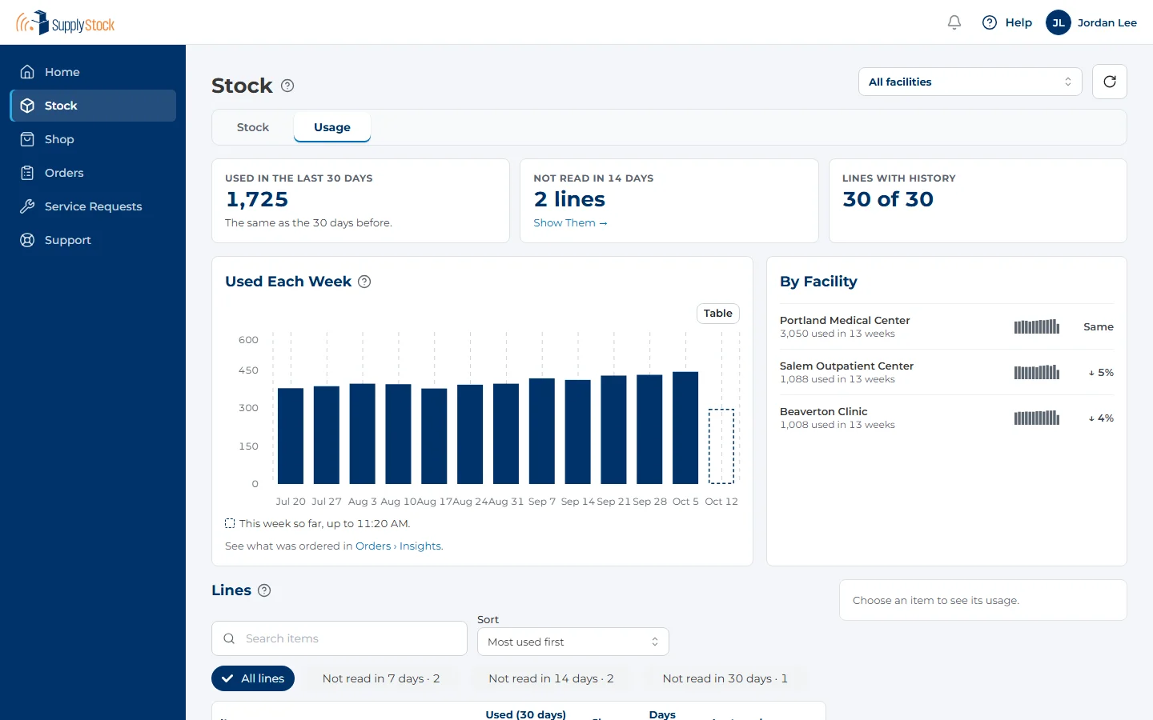Click the Shop bag icon in sidebar
Viewport: 1153px width, 720px height.
click(x=27, y=139)
